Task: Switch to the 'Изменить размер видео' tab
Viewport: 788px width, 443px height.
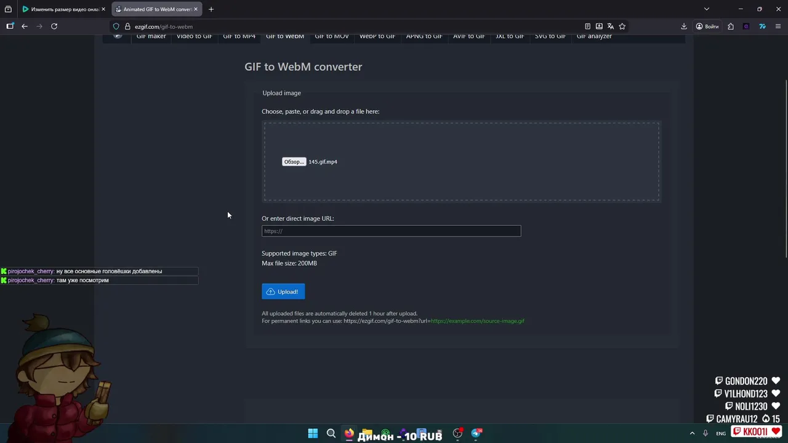Action: pos(64,9)
